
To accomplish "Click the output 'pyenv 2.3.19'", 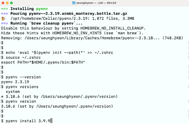I will coord(15,82).
